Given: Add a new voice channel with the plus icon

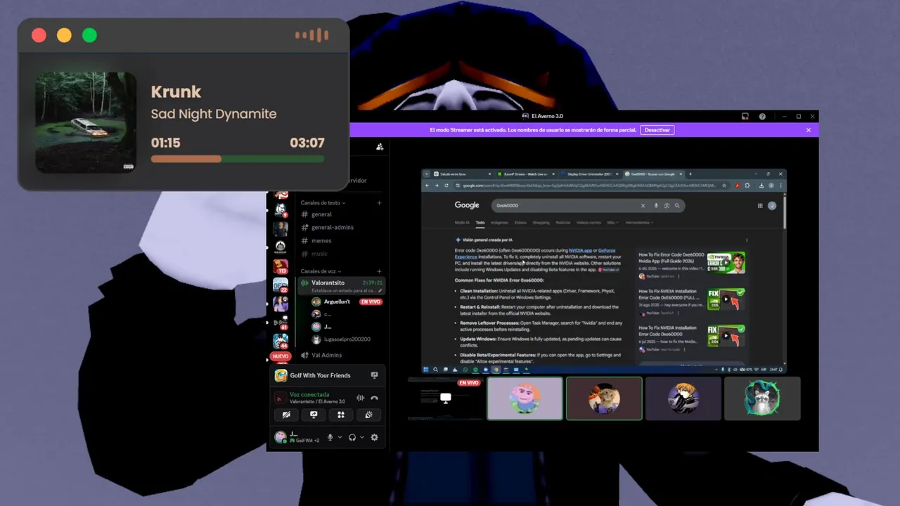Looking at the screenshot, I should 379,271.
